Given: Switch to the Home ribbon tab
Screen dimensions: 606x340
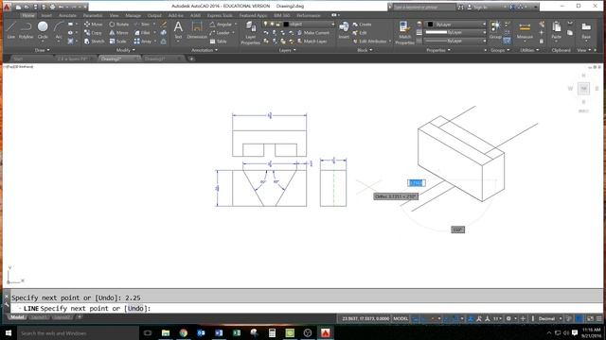Looking at the screenshot, I should (27, 15).
